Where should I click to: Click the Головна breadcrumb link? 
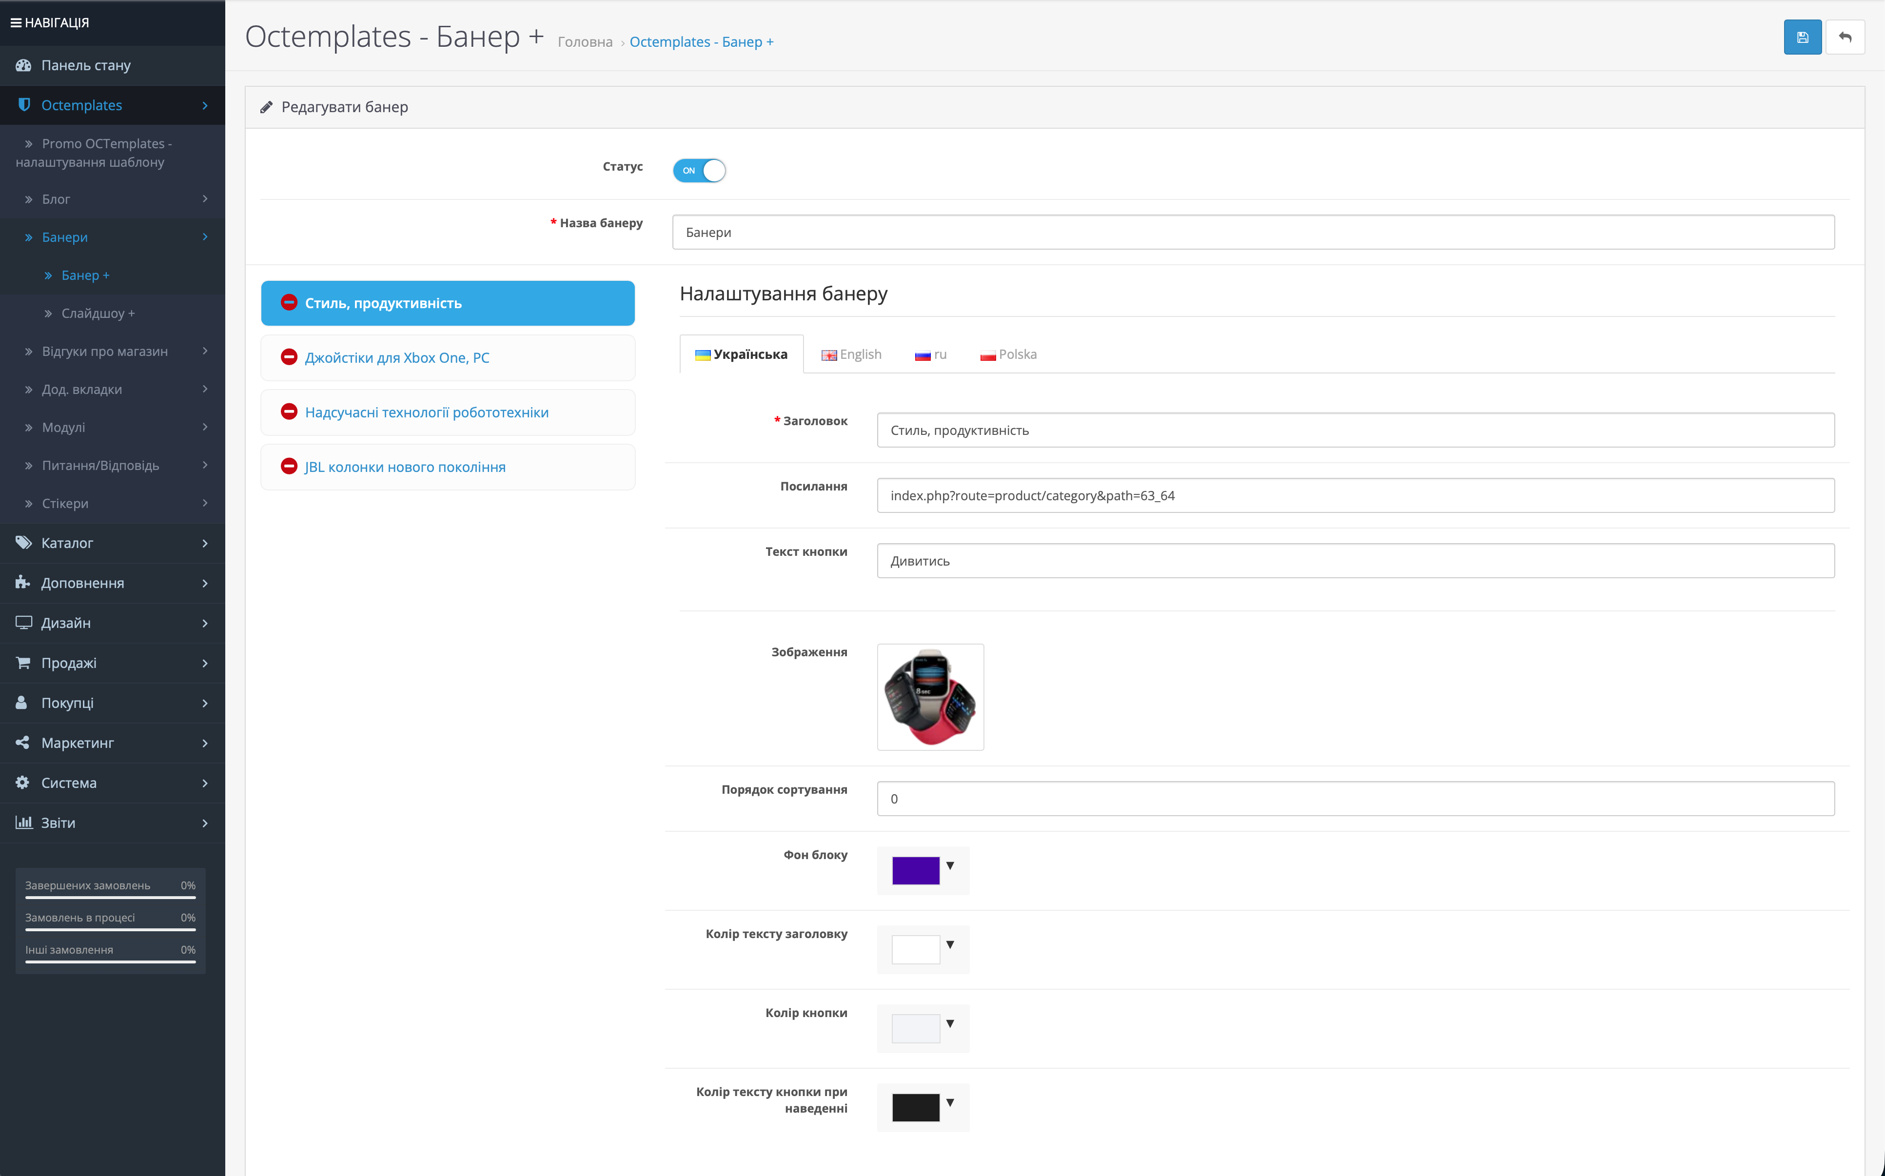[x=585, y=42]
